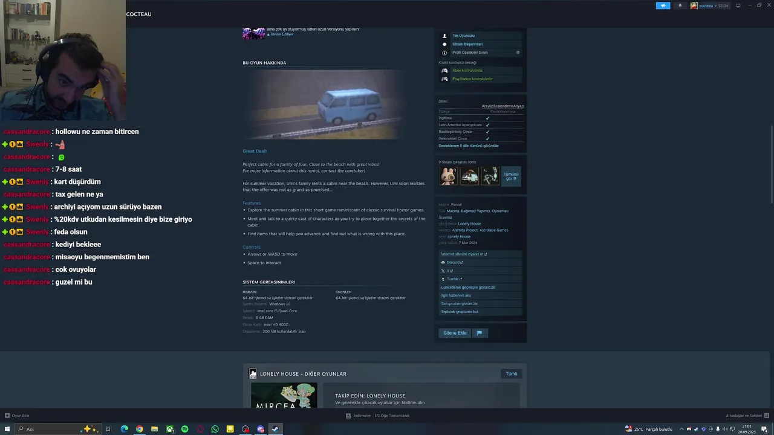Launch Google Chrome from taskbar
Image resolution: width=774 pixels, height=435 pixels.
pyautogui.click(x=139, y=429)
